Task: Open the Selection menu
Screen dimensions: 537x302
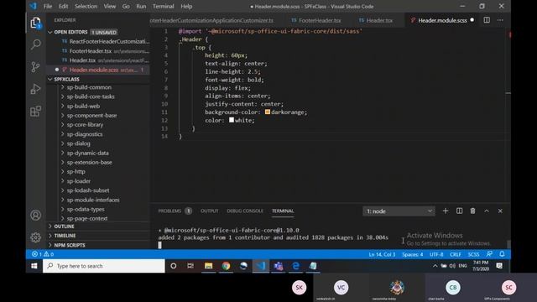Action: click(86, 6)
